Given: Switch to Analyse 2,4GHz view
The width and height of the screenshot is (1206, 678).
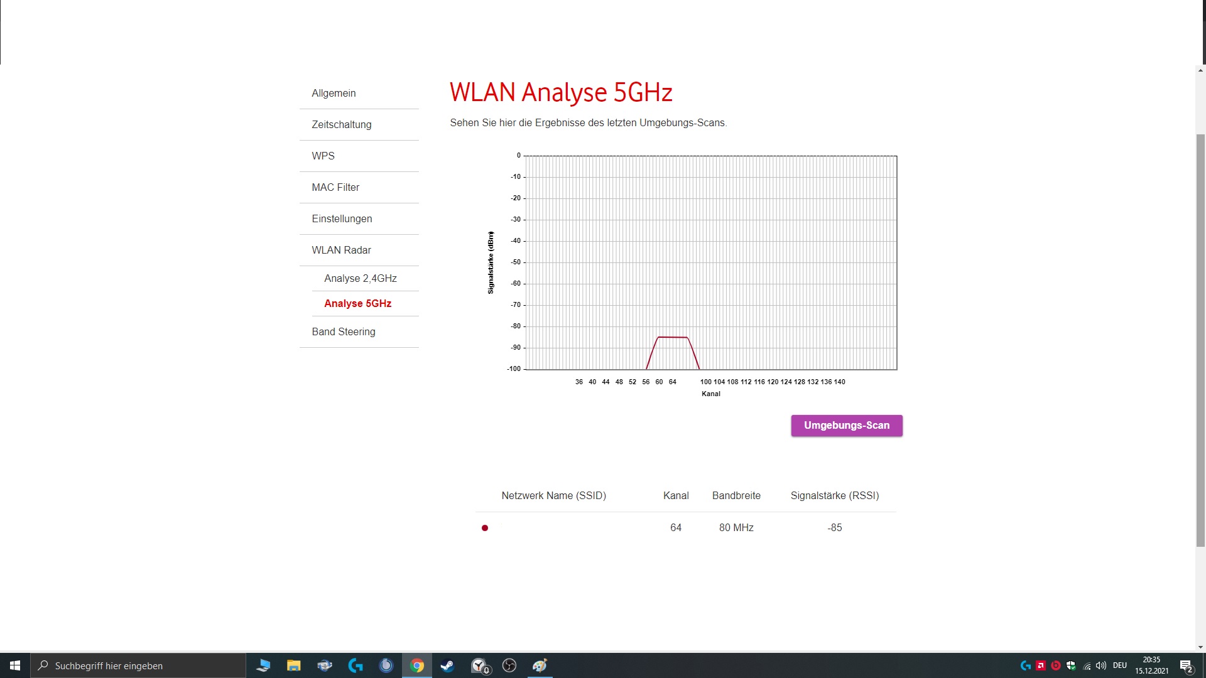Looking at the screenshot, I should click(360, 278).
